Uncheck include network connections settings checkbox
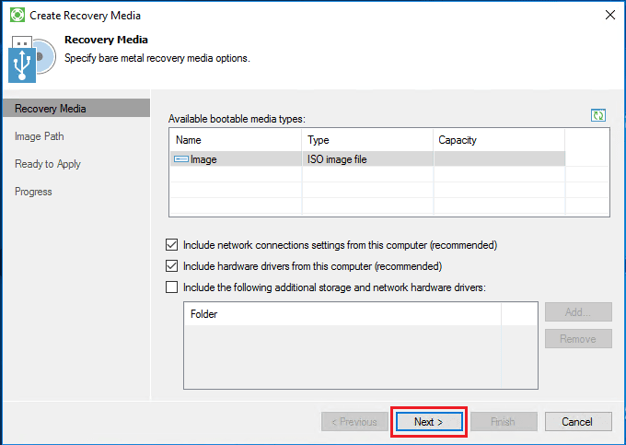Viewport: 626px width, 445px height. tap(171, 245)
